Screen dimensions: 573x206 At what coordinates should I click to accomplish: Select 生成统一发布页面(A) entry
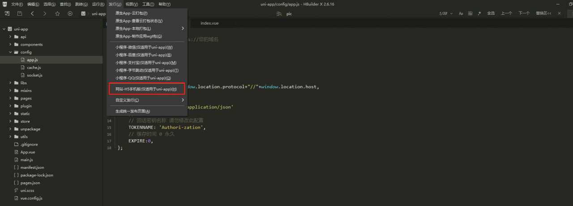click(x=147, y=111)
